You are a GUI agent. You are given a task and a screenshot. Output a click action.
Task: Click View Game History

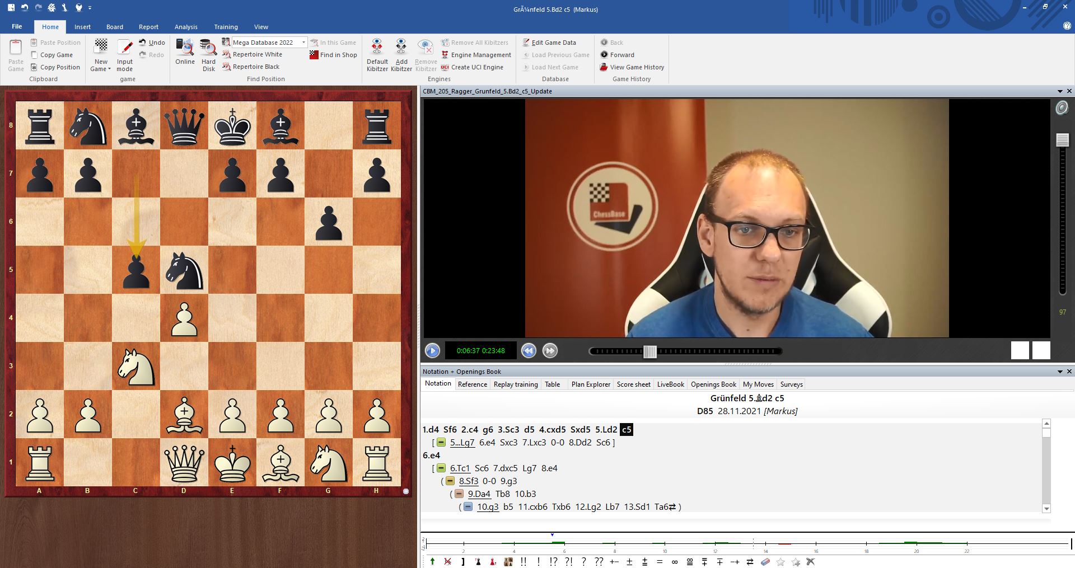coord(637,67)
